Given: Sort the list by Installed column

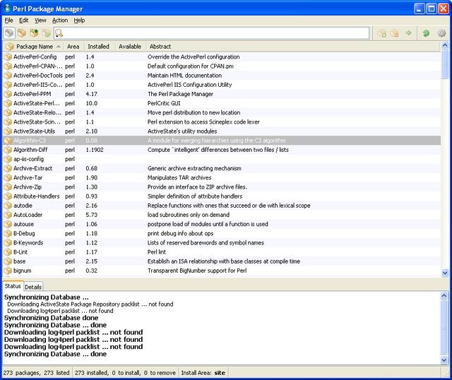Looking at the screenshot, I should pos(98,47).
